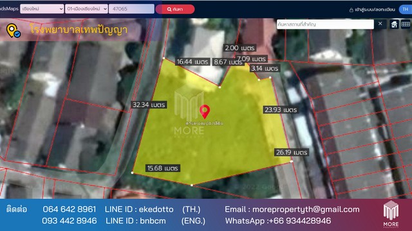Click the red location pin on the parcel
Image resolution: width=412 pixels, height=231 pixels.
pos(205,111)
